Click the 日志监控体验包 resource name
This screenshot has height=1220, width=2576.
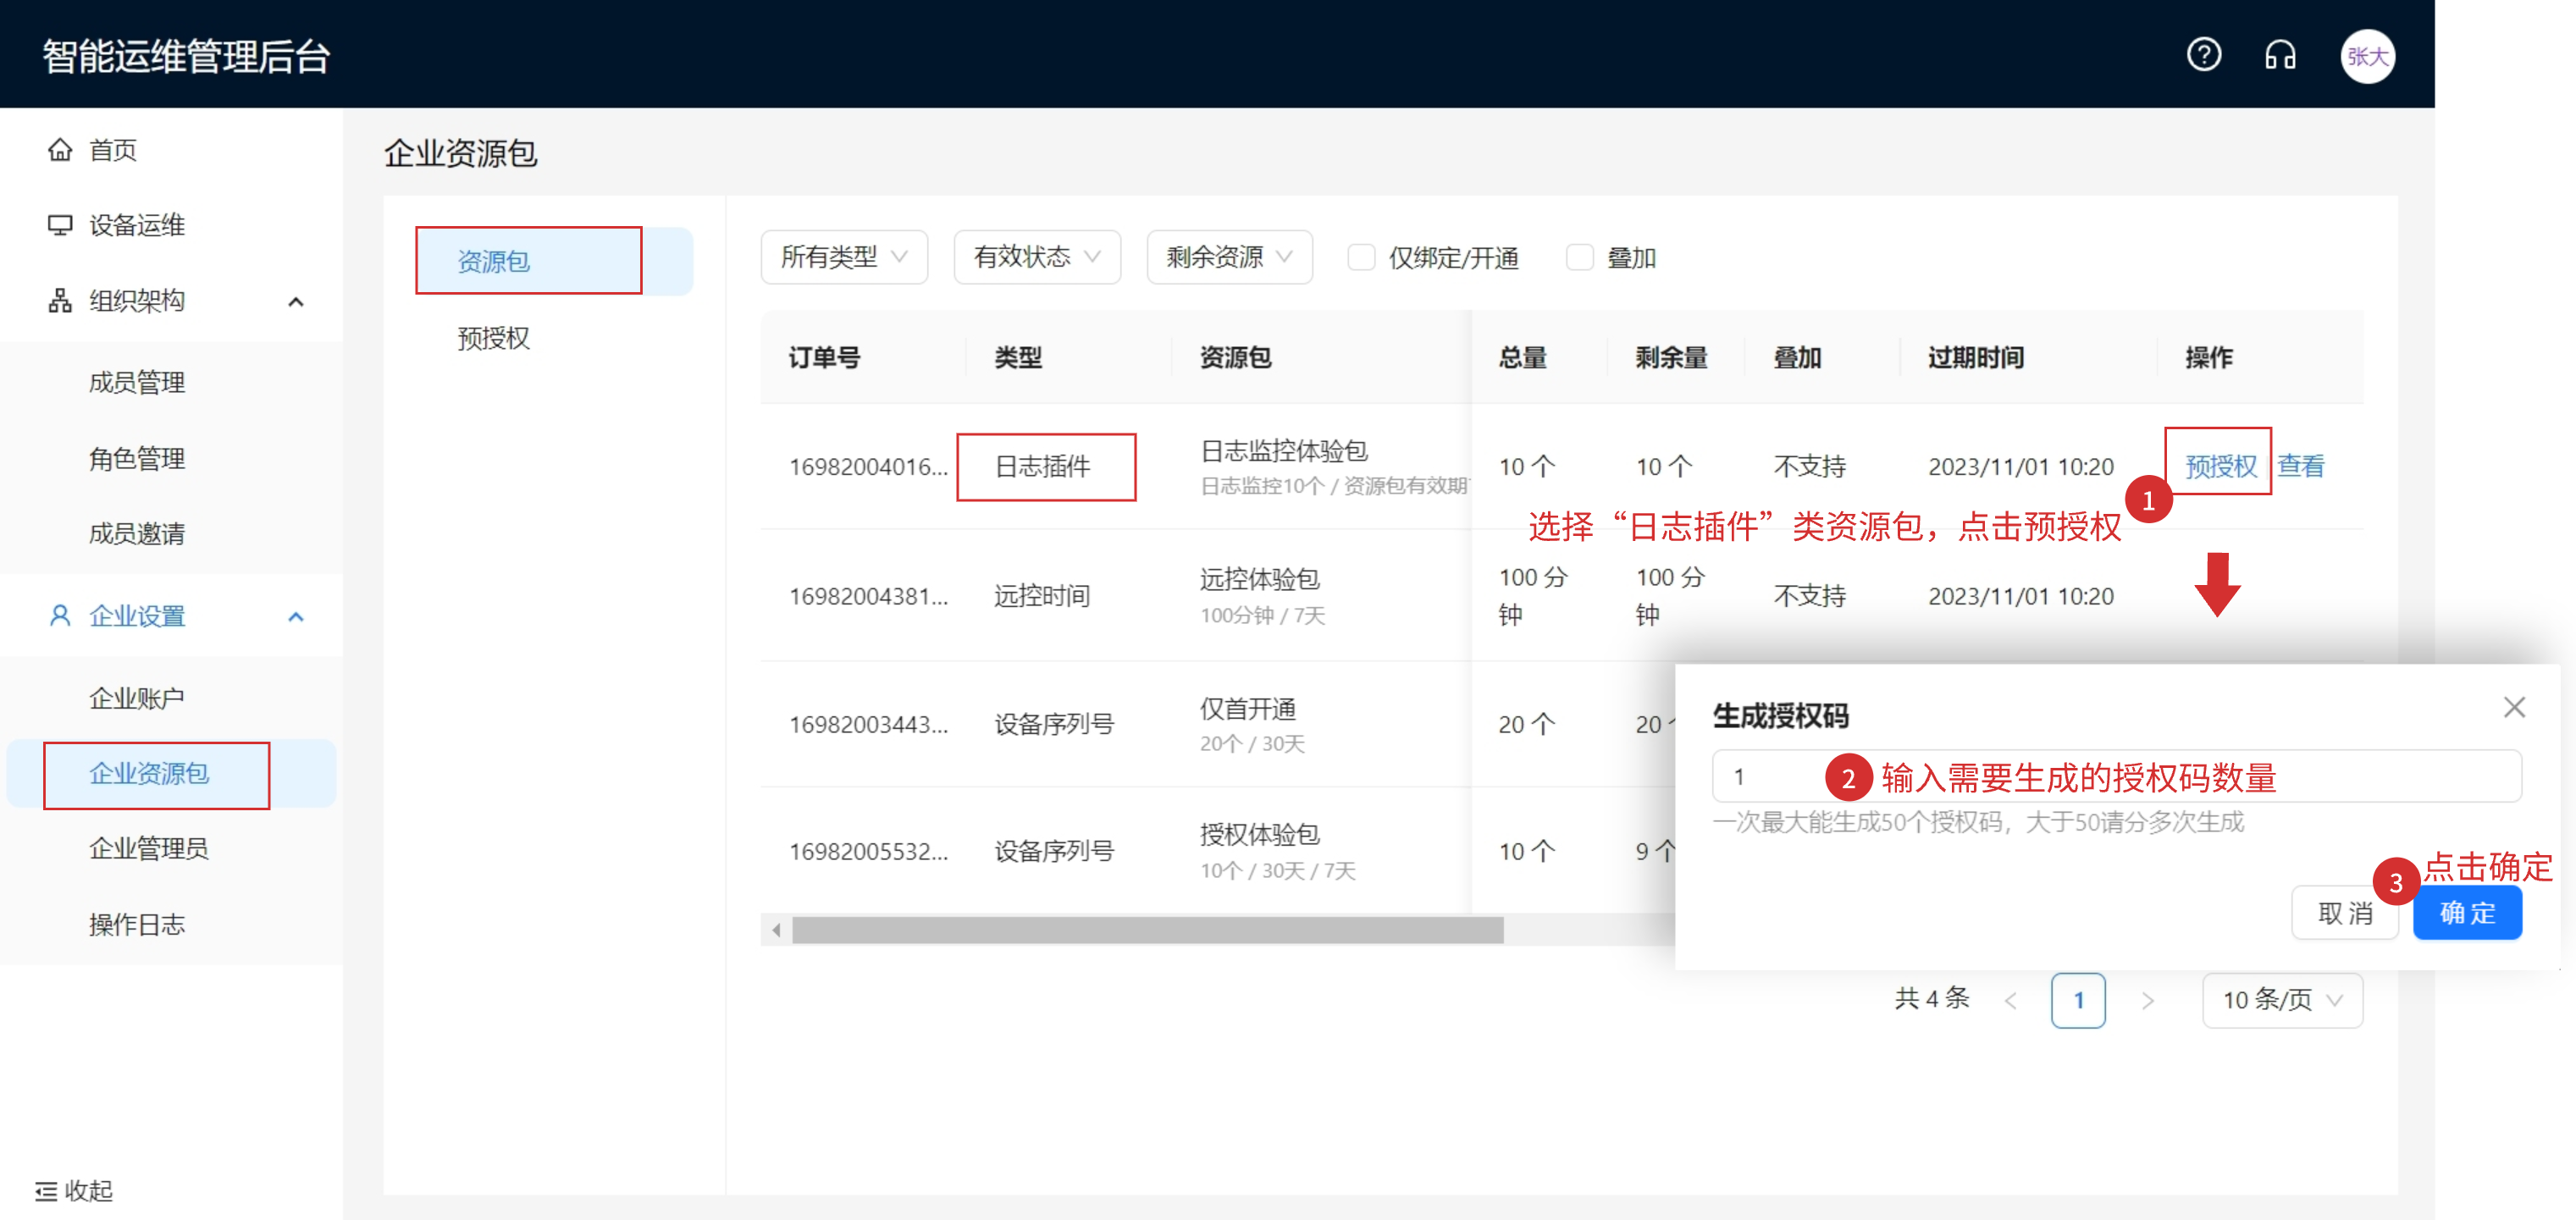(1284, 450)
